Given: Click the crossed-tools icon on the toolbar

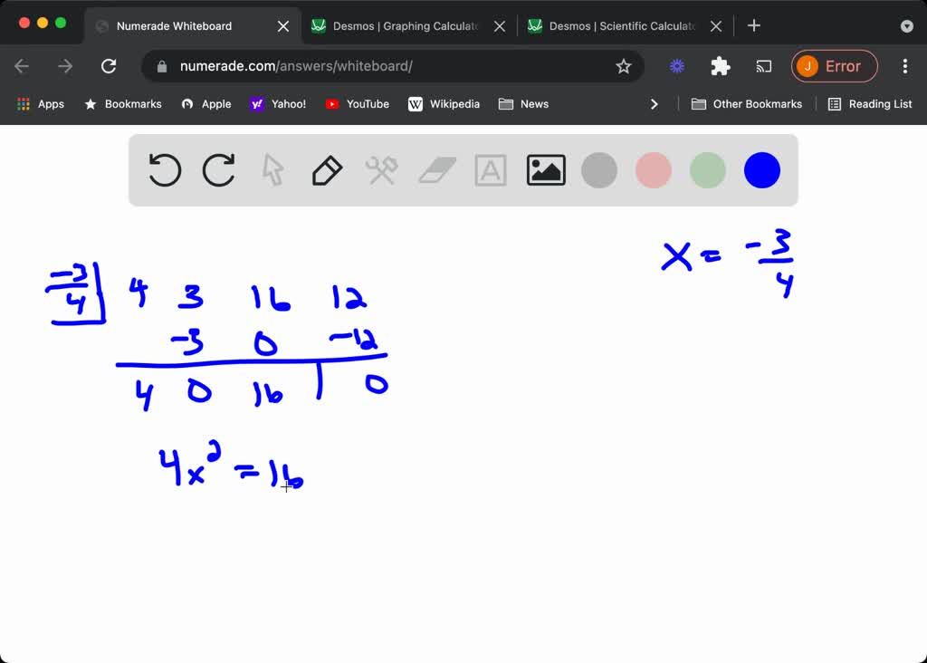Looking at the screenshot, I should 381,169.
